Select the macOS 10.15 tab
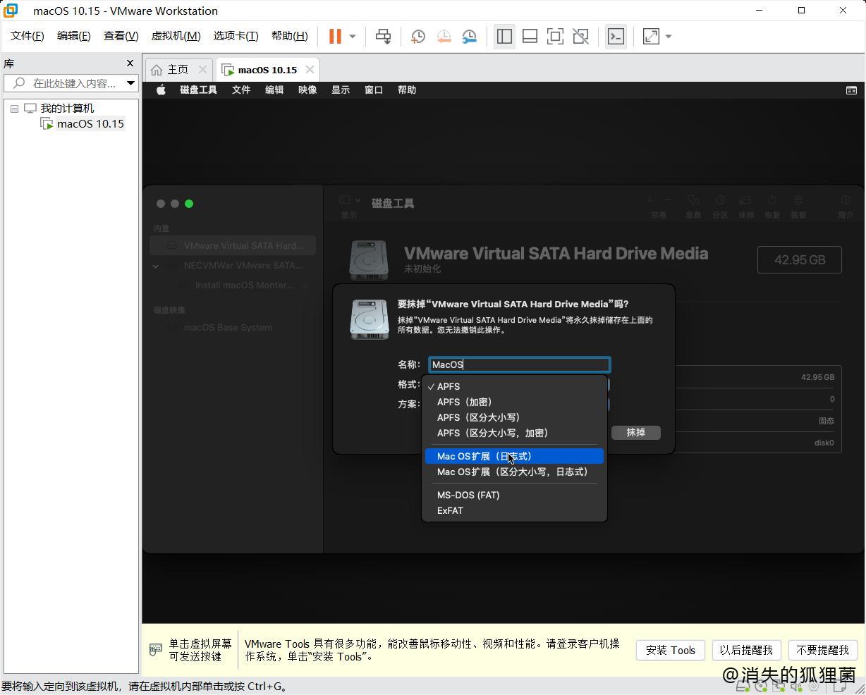Viewport: 866px width, 695px height. point(267,70)
